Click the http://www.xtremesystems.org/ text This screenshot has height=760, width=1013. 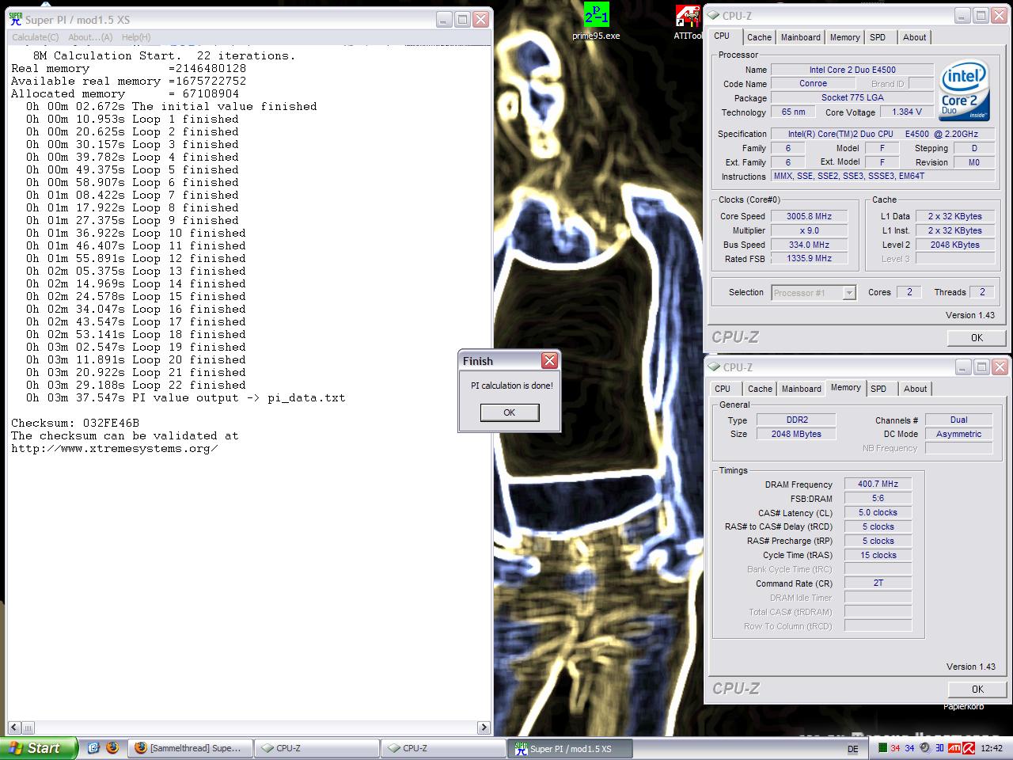pyautogui.click(x=115, y=448)
